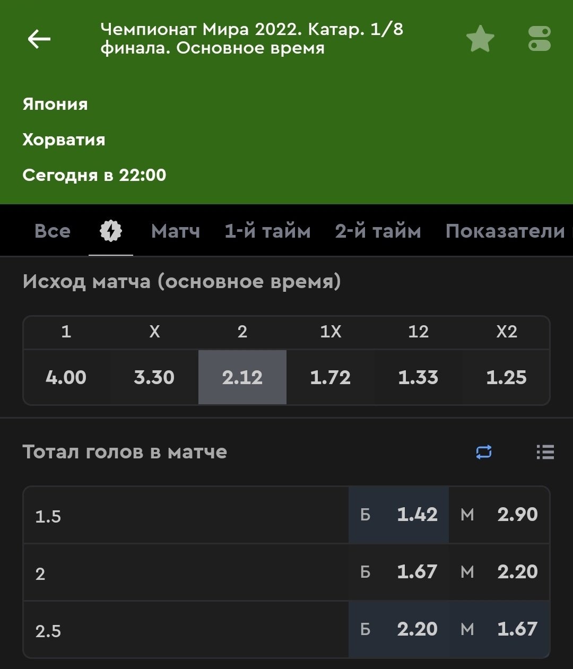The image size is (573, 669).
Task: Open the 1-й тайм tab
Action: coord(267,231)
